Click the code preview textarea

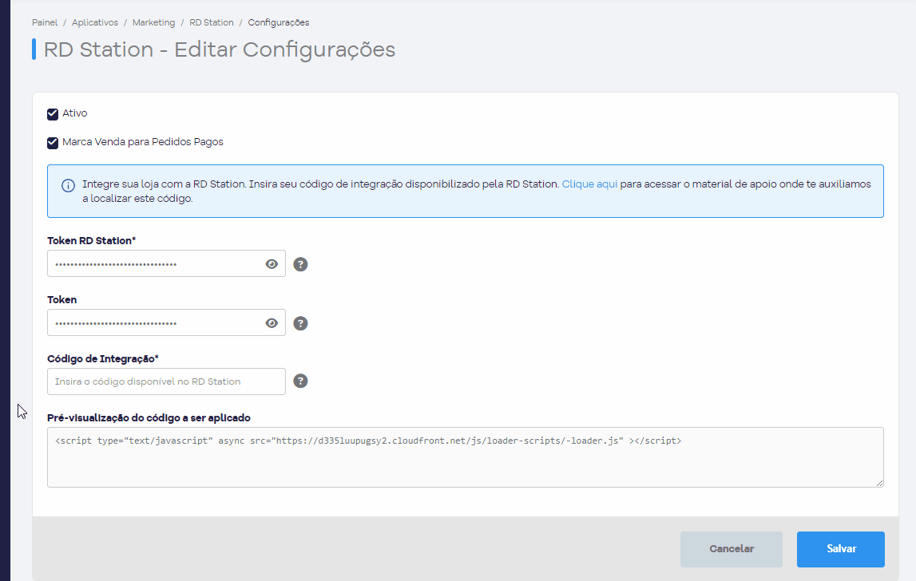point(466,457)
